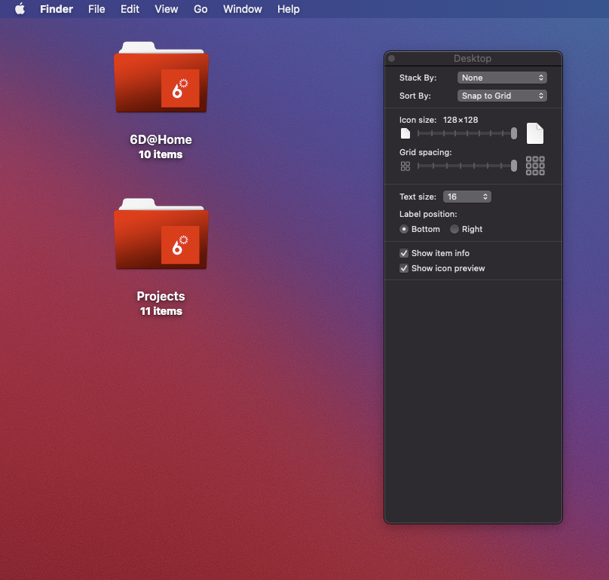Click large document icon beside icon size slider
This screenshot has width=609, height=580.
[535, 133]
